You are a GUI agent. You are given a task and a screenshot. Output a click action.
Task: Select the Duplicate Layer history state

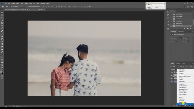(x=181, y=26)
